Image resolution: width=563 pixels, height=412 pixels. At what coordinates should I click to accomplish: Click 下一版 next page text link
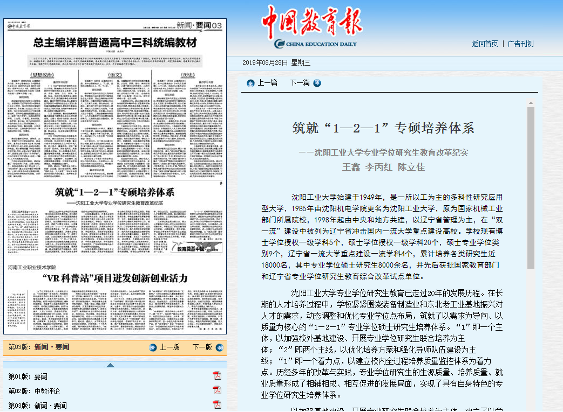pos(202,347)
